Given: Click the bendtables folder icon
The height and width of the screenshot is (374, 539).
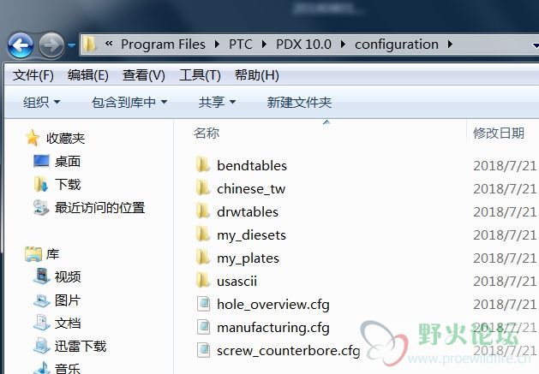Looking at the screenshot, I should [x=203, y=164].
